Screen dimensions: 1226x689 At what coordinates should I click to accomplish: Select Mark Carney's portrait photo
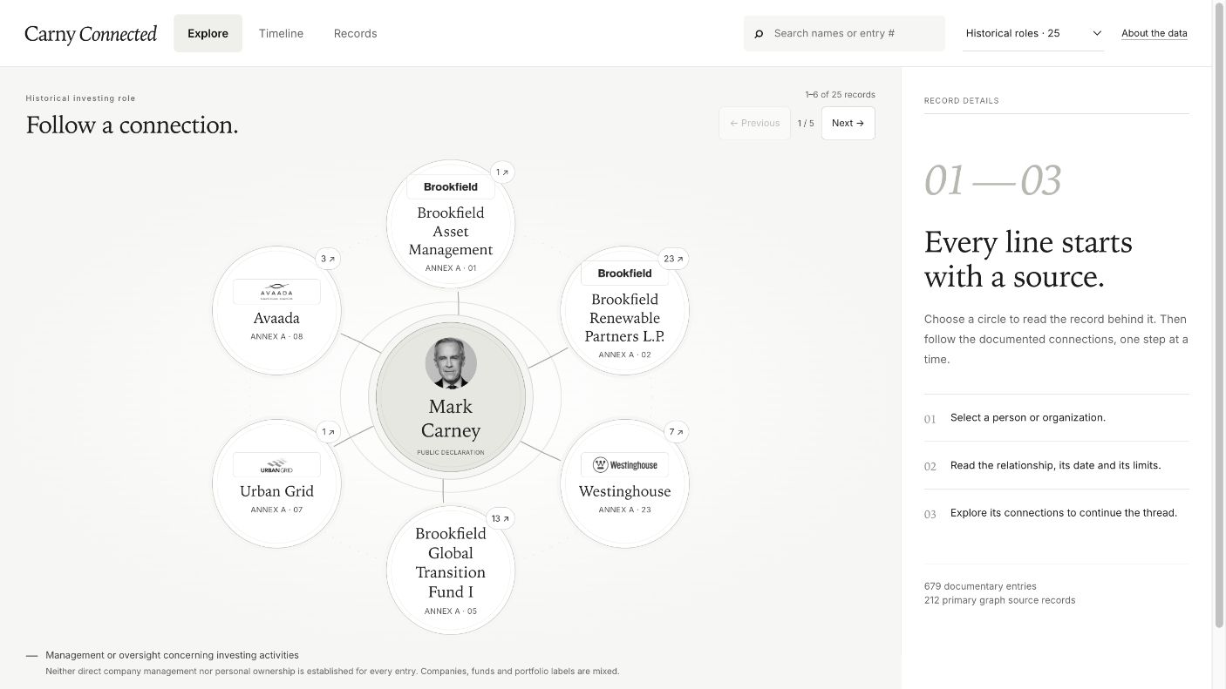point(451,363)
